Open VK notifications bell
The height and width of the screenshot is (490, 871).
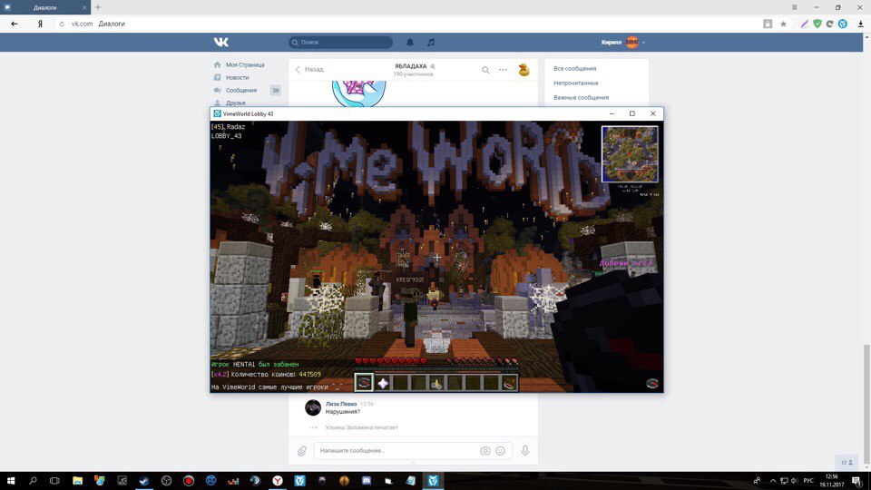tap(410, 43)
